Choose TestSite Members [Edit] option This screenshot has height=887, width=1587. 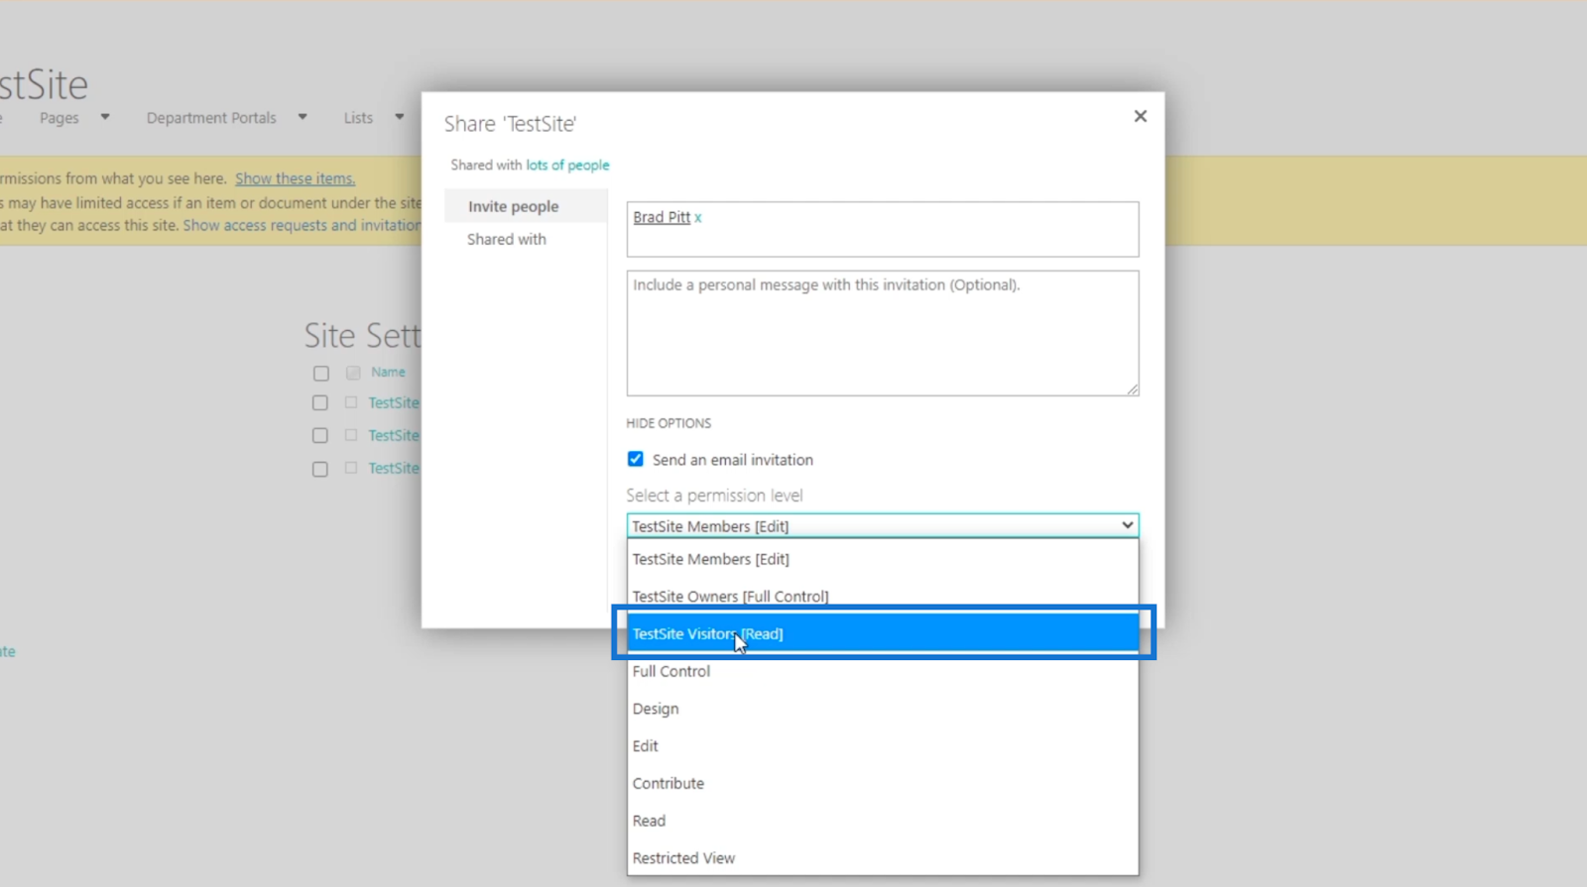[x=882, y=559]
